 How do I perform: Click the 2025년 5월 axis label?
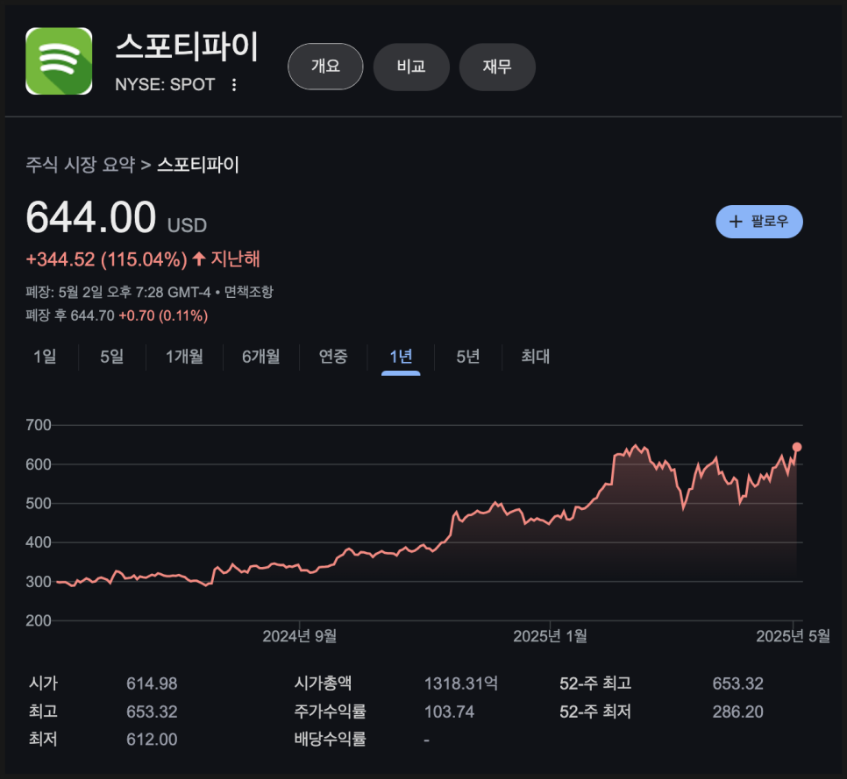793,636
